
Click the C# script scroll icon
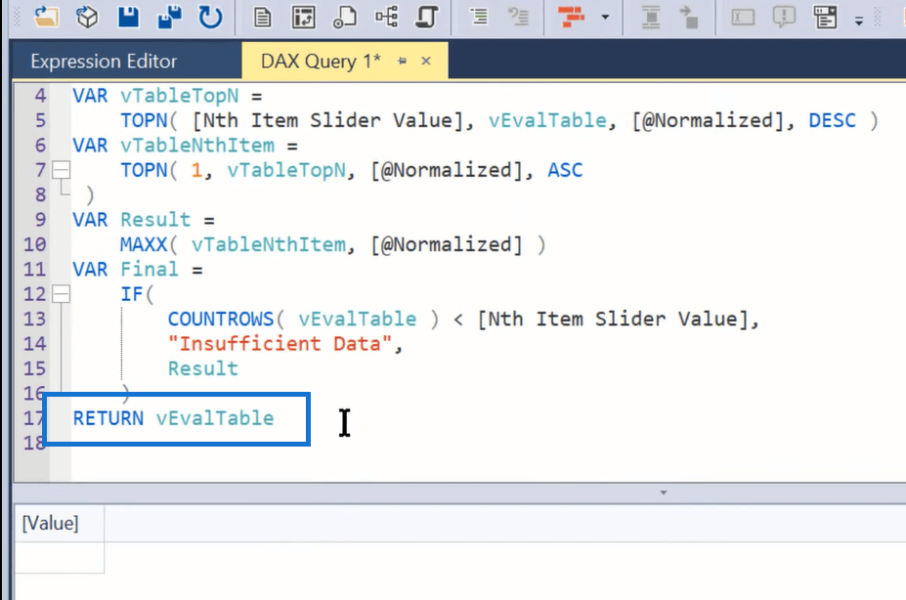pos(427,17)
